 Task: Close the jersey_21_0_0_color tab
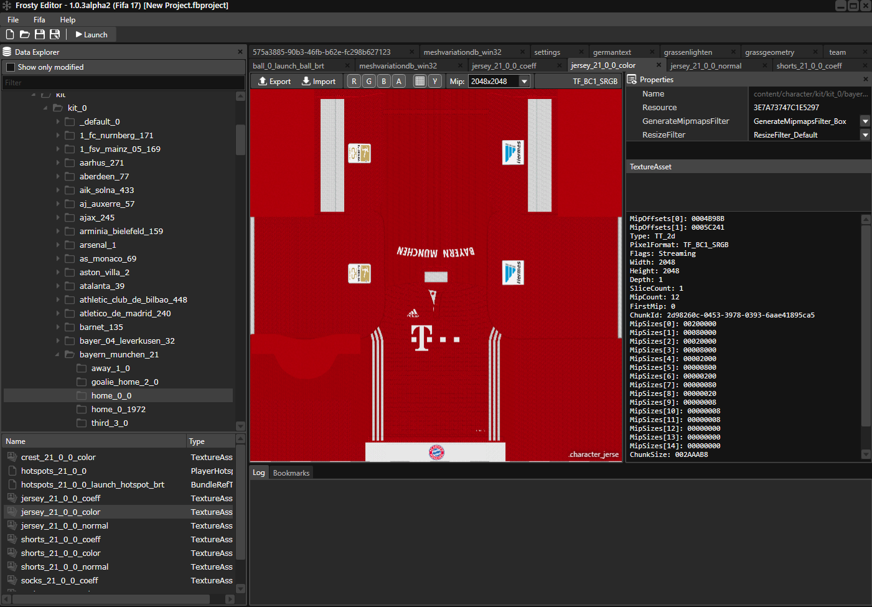point(659,65)
